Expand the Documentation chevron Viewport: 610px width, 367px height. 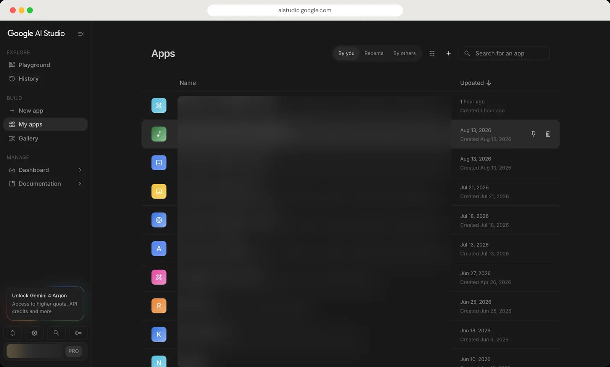(80, 184)
